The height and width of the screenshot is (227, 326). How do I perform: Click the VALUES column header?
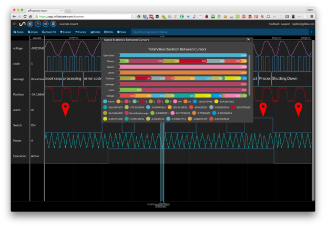tap(37, 38)
